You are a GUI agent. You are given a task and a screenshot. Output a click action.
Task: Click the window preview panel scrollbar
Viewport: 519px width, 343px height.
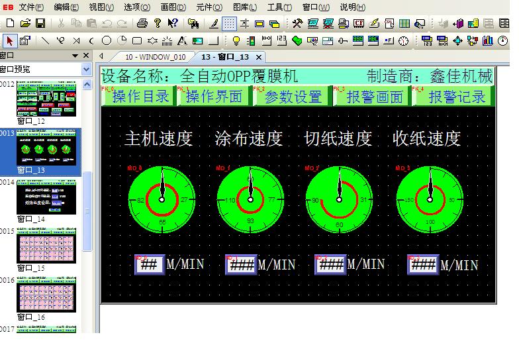[87, 199]
